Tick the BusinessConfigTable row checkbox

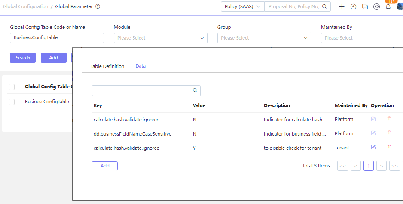click(12, 102)
